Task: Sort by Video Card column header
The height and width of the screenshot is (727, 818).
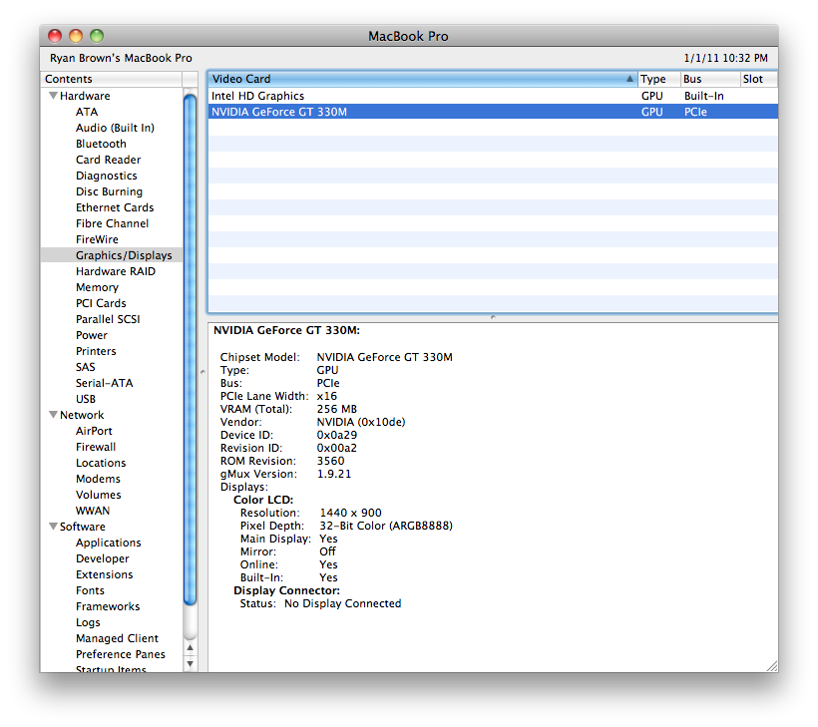Action: (x=423, y=79)
